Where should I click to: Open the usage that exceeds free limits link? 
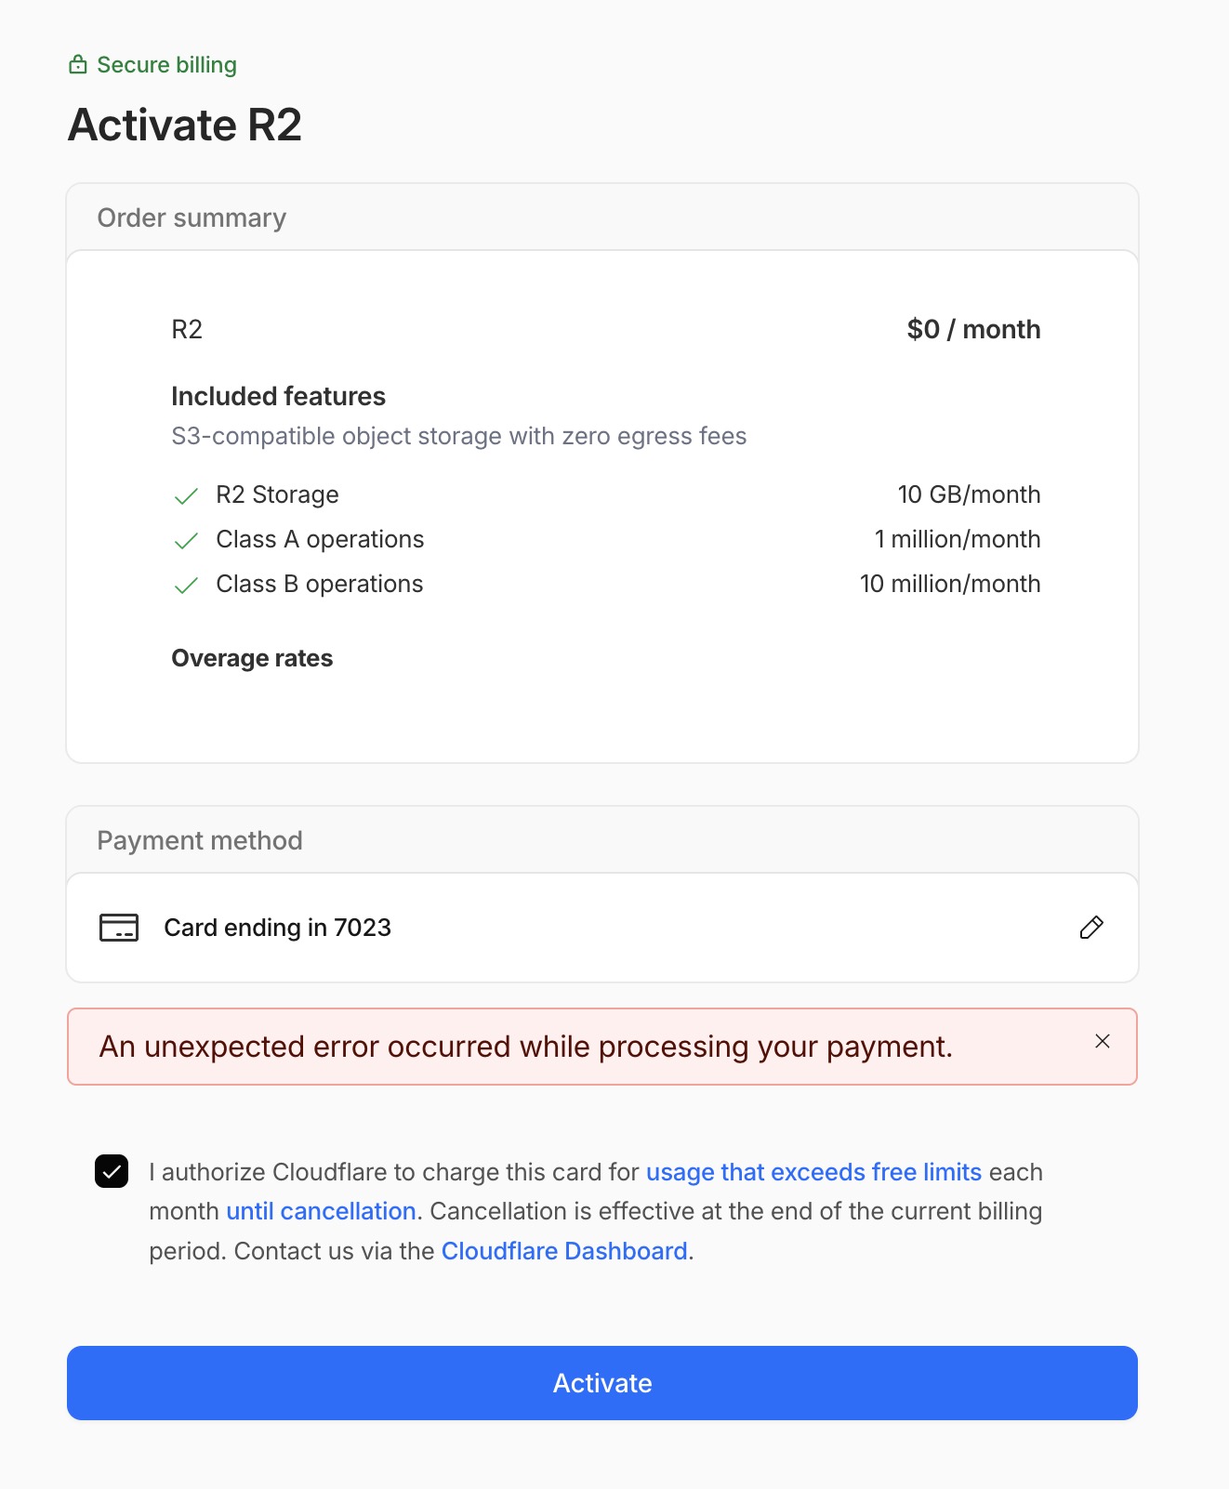point(813,1172)
